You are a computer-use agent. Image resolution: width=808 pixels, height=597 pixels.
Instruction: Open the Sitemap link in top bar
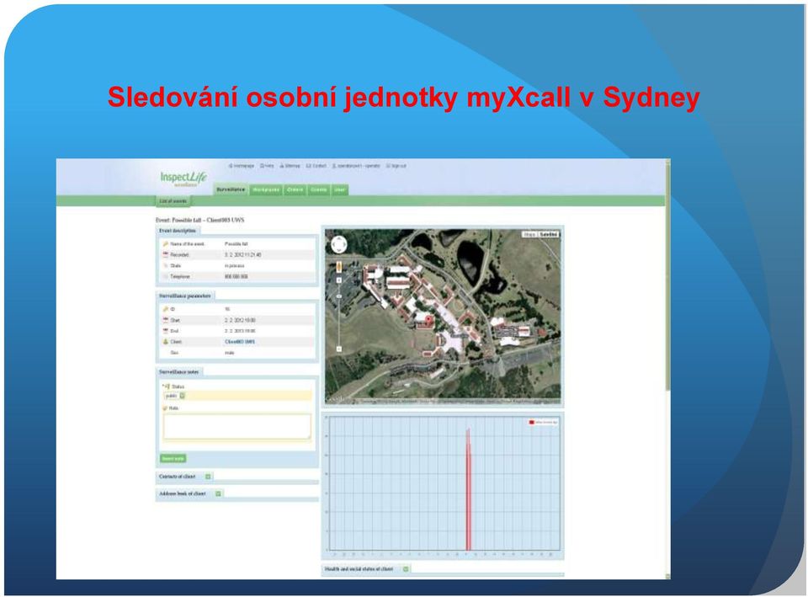[x=290, y=166]
